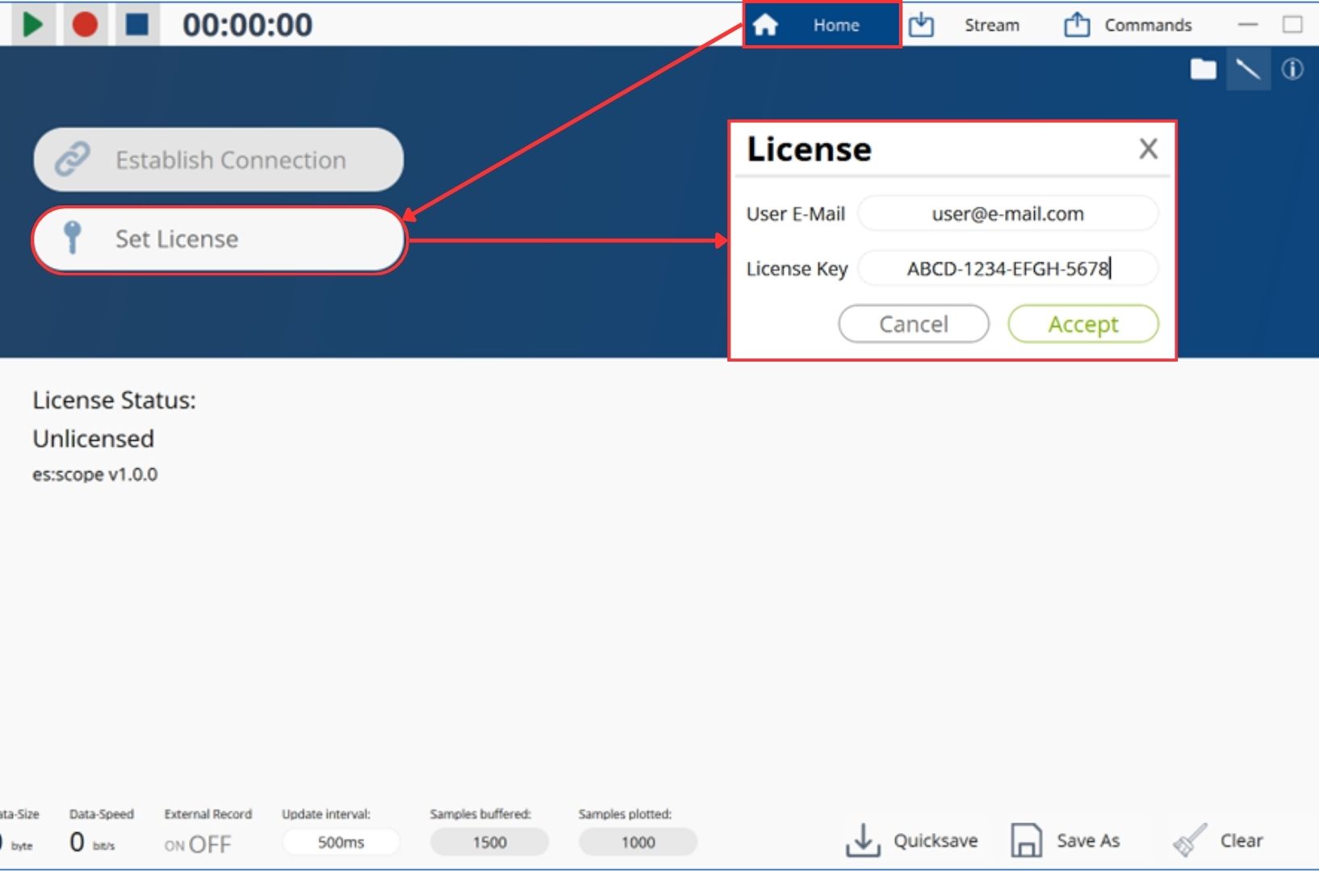Accept the entered license key
This screenshot has height=871, width=1319.
tap(1082, 324)
